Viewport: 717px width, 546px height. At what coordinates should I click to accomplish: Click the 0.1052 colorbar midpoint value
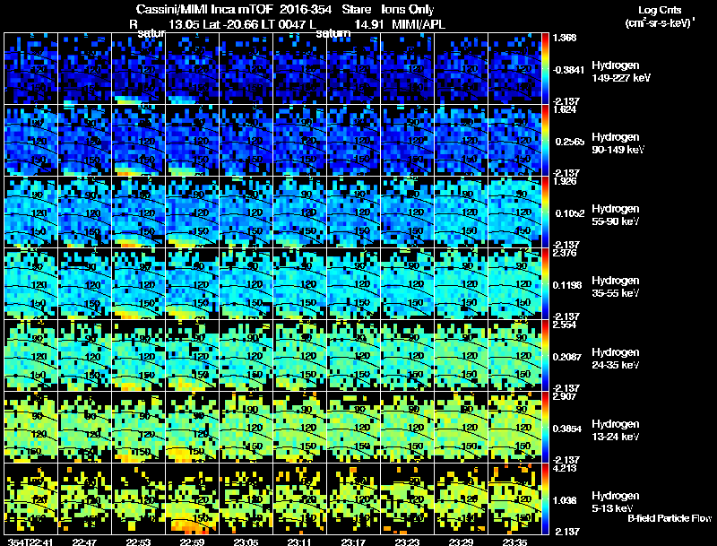(570, 213)
